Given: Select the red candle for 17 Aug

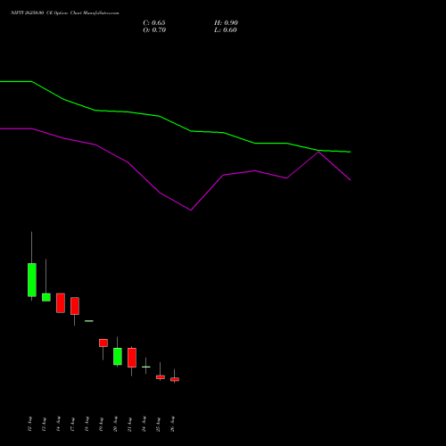Looking at the screenshot, I should coord(75,306).
